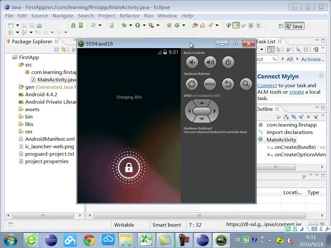
Task: Open the New icon dropdown arrow
Action: (x=17, y=26)
